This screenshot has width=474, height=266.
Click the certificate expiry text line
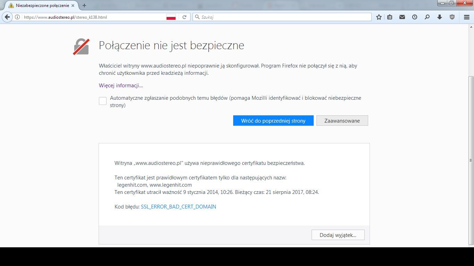point(217,192)
